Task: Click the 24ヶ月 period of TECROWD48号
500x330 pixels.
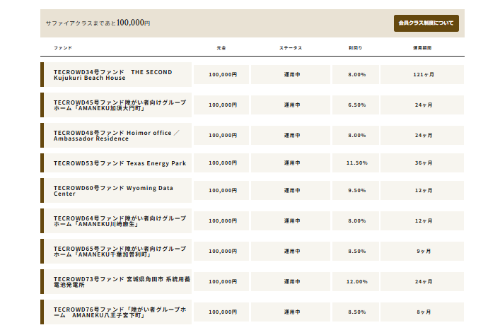Action: point(422,136)
